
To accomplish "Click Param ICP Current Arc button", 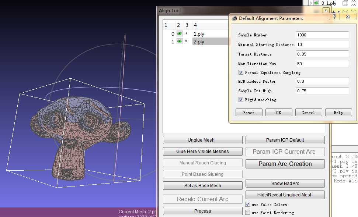I will point(285,152).
